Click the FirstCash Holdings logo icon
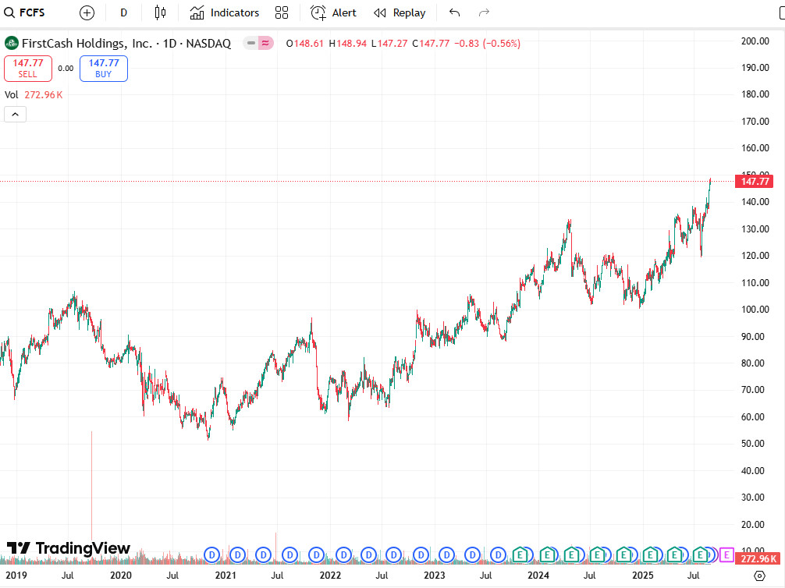785x588 pixels. [12, 43]
